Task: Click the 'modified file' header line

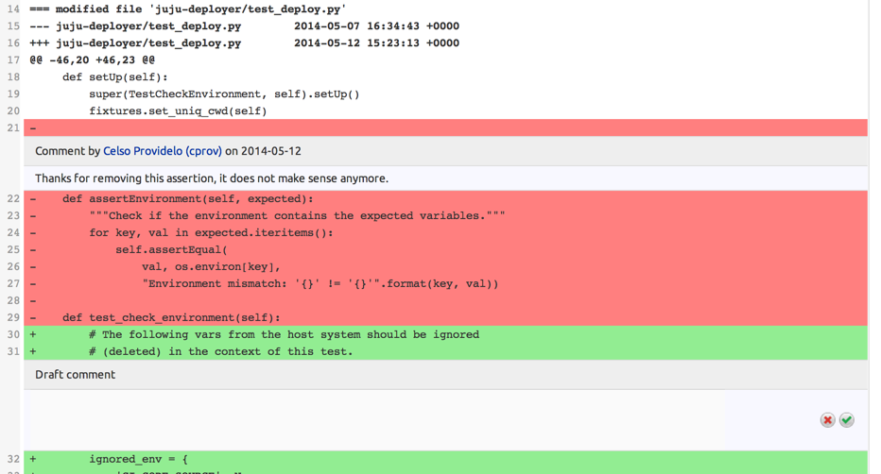Action: tap(188, 9)
